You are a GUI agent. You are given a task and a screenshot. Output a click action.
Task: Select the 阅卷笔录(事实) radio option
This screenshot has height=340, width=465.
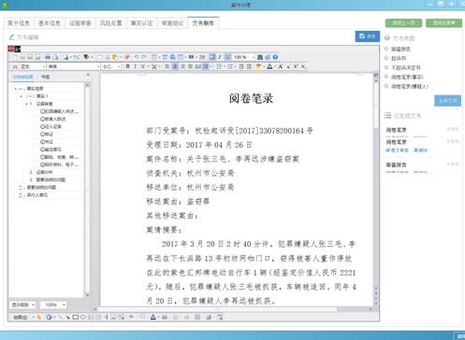pyautogui.click(x=386, y=77)
